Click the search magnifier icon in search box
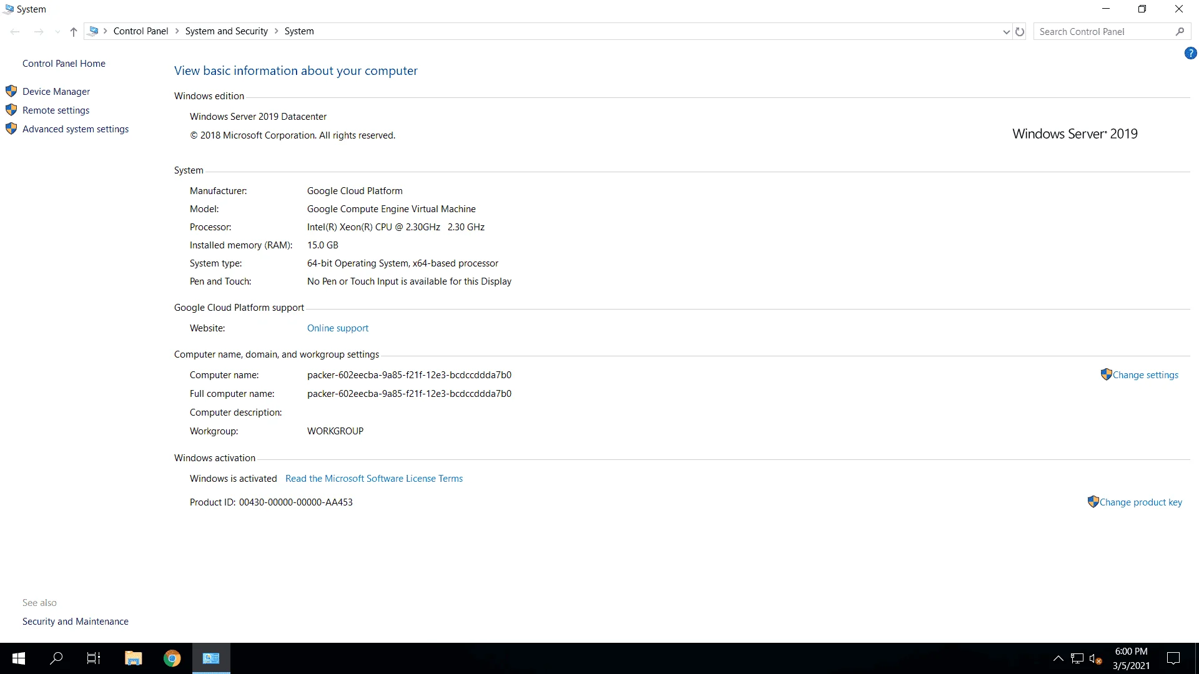 pyautogui.click(x=1180, y=32)
